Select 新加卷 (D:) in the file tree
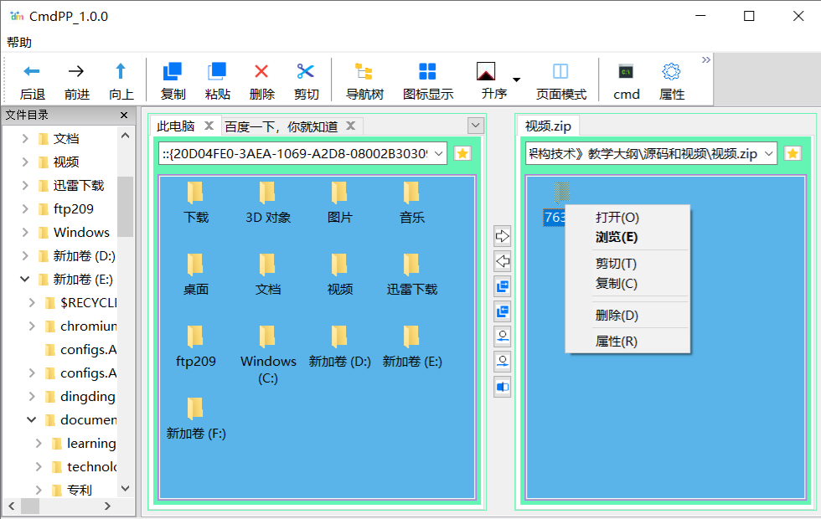 (x=85, y=256)
